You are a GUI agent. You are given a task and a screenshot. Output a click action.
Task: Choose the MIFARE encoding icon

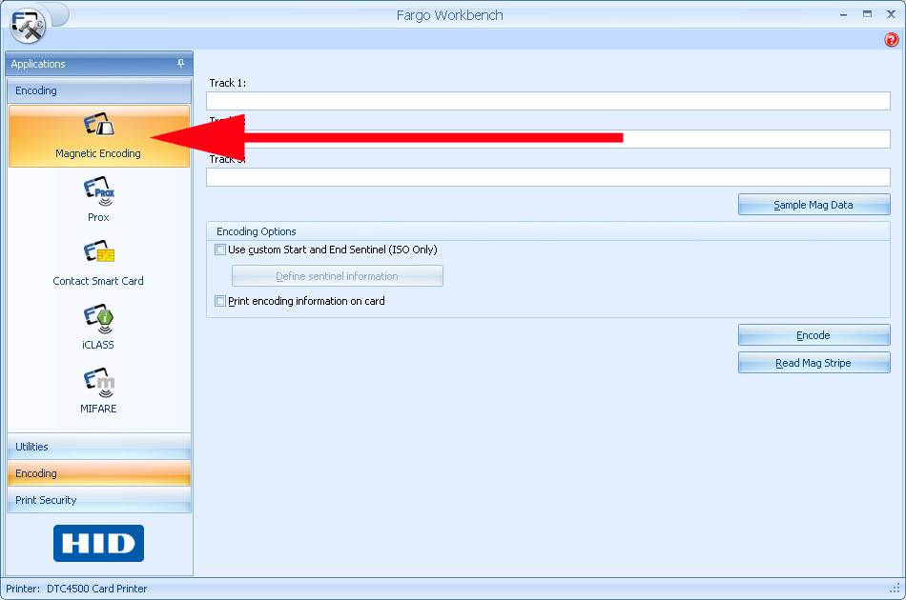98,383
